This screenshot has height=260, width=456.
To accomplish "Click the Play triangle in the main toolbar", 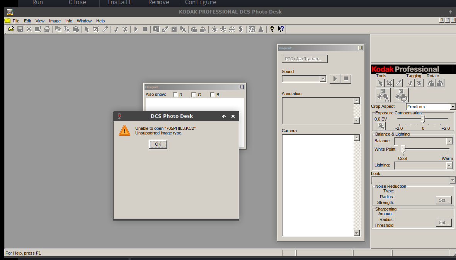I will point(136,29).
